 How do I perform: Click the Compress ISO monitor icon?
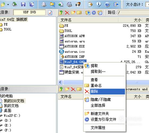[x=52, y=4]
